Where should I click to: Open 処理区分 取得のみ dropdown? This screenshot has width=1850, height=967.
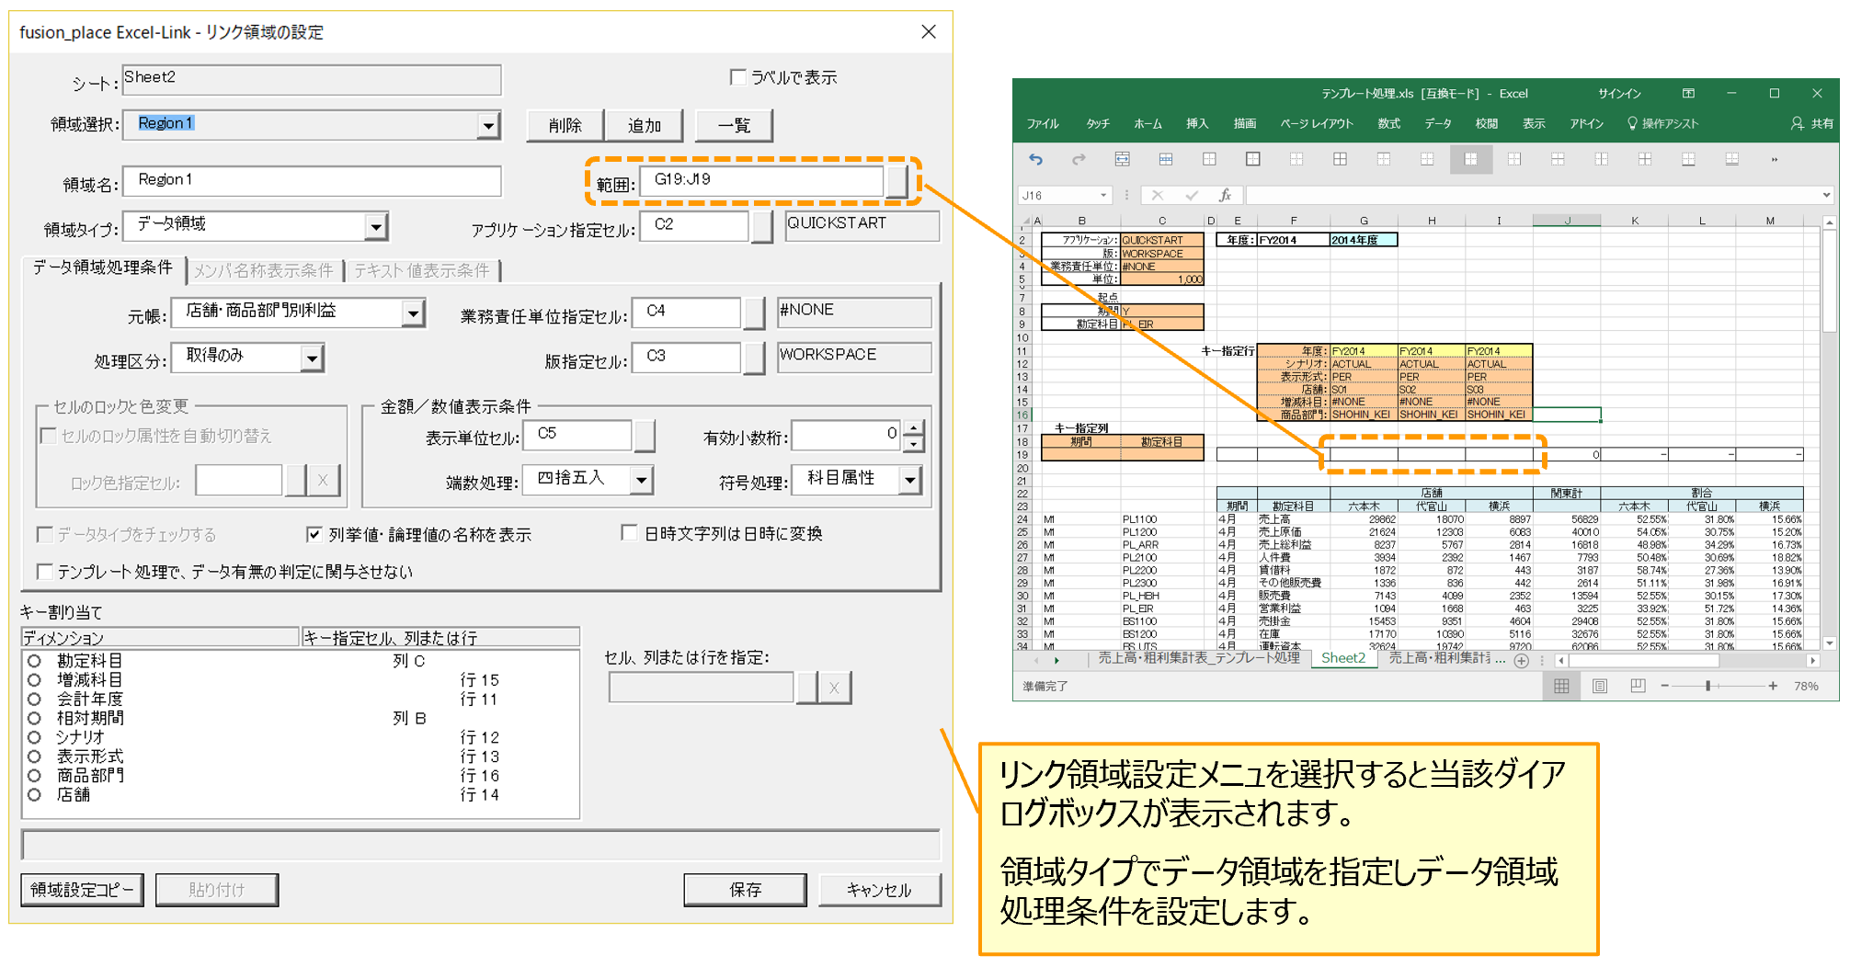313,358
